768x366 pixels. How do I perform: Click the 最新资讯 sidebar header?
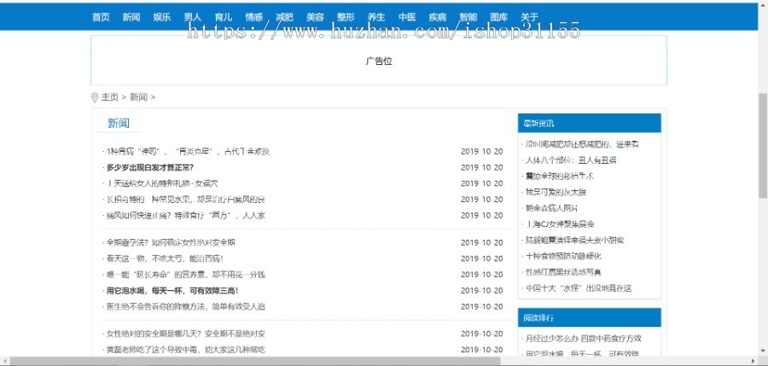pyautogui.click(x=589, y=124)
